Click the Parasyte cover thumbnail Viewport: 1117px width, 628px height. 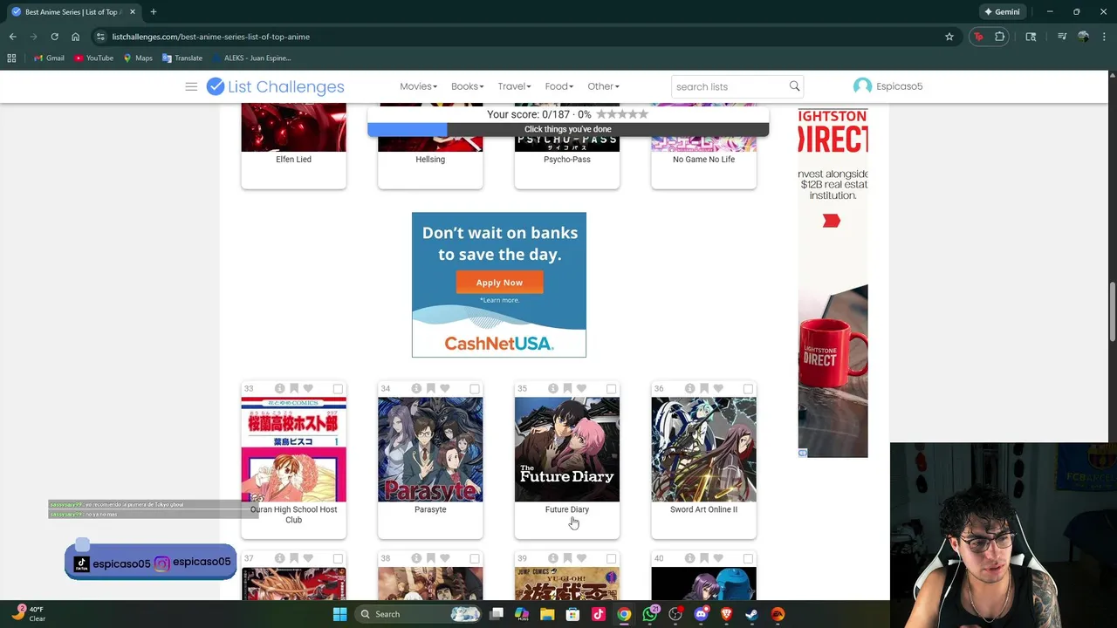coord(430,449)
